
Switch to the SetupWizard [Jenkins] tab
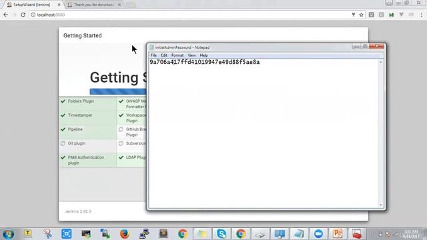tap(31, 5)
